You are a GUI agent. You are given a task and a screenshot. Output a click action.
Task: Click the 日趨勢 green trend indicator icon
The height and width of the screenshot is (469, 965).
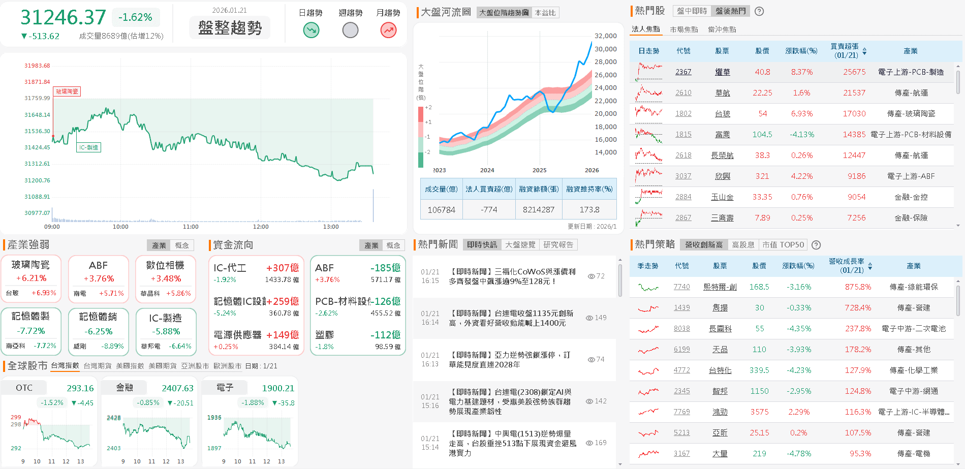310,30
